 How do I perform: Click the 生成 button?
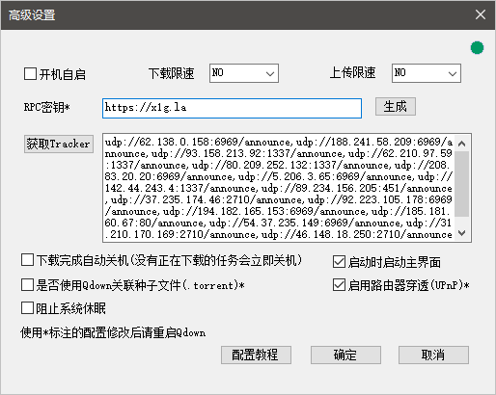point(396,106)
